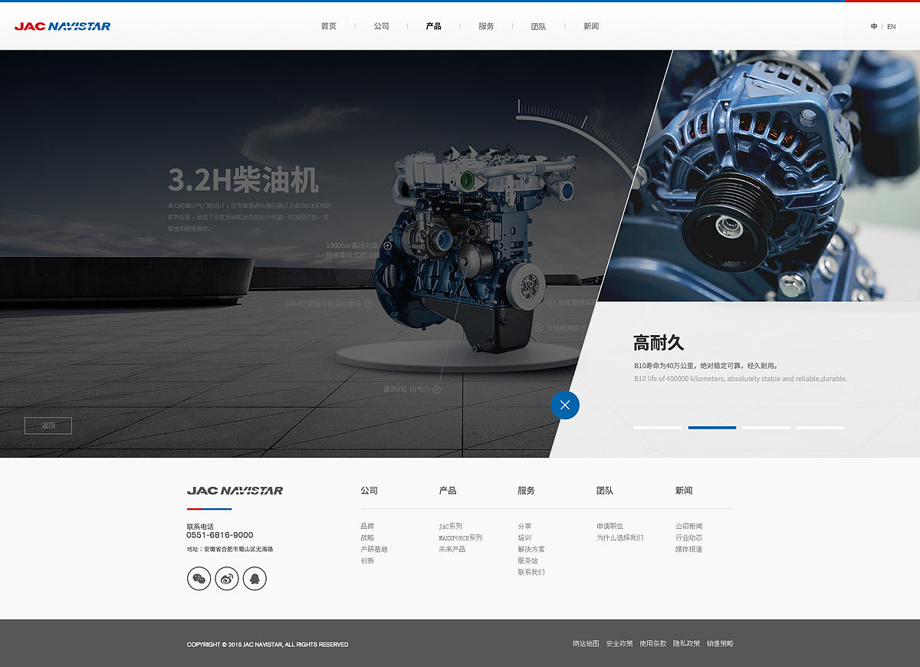Switch language to EN
The width and height of the screenshot is (920, 667).
pyautogui.click(x=892, y=27)
